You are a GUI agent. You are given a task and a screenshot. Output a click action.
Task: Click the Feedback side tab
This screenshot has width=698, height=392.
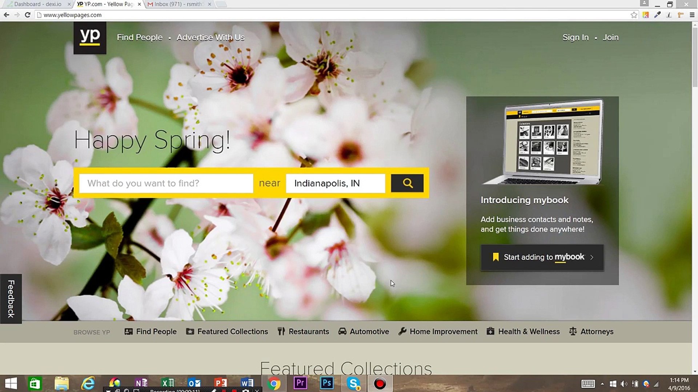pos(11,298)
